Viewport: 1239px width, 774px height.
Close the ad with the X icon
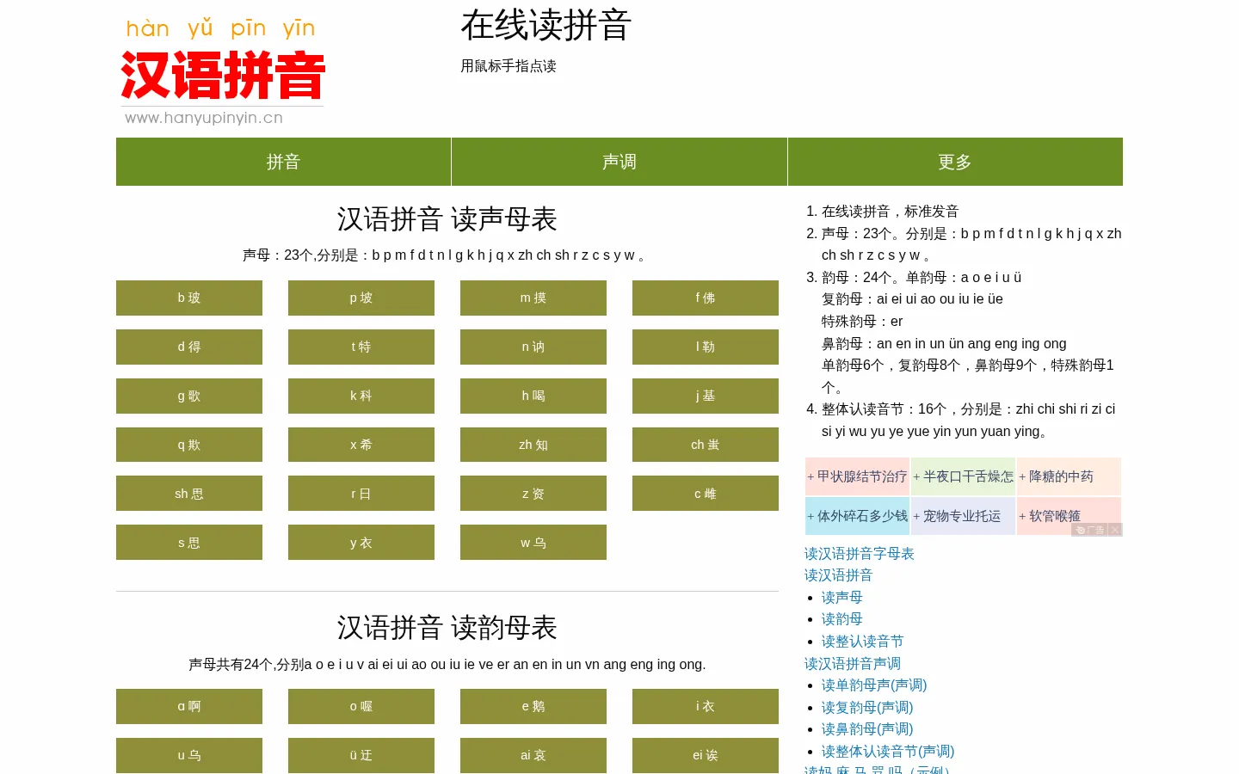[1115, 530]
